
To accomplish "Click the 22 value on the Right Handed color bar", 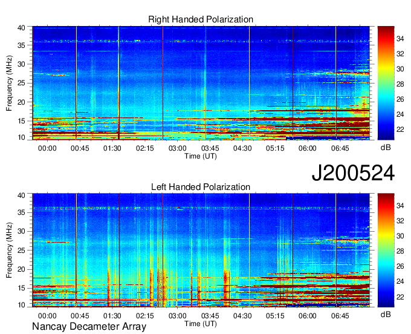I will click(400, 129).
